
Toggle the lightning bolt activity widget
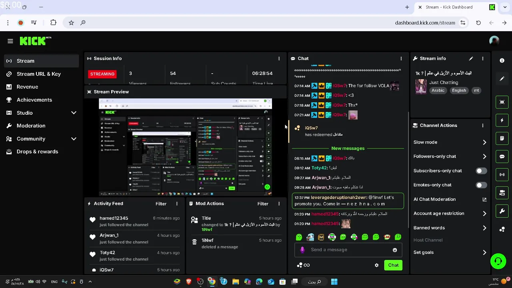(x=502, y=120)
